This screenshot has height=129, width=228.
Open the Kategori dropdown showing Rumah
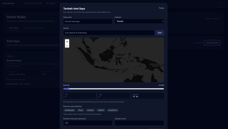pos(139,21)
